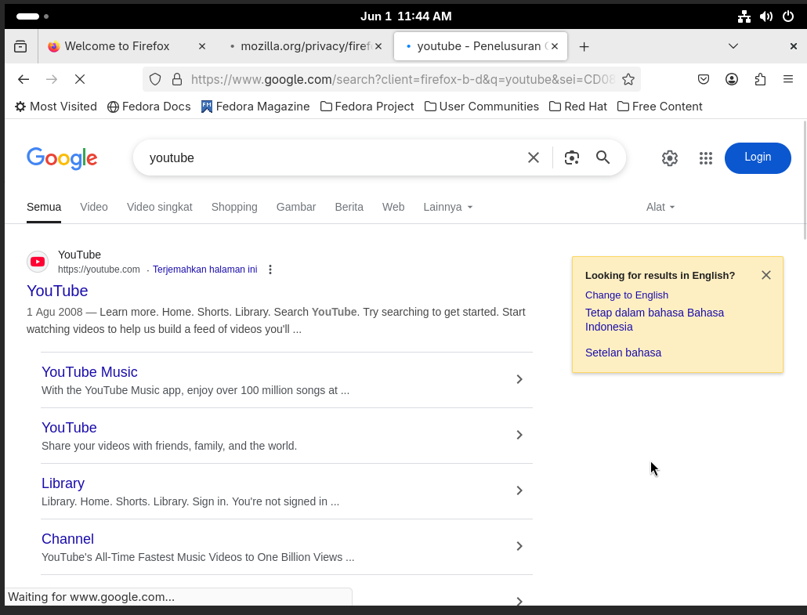Close the Welcome to Firefox tab

[x=202, y=46]
